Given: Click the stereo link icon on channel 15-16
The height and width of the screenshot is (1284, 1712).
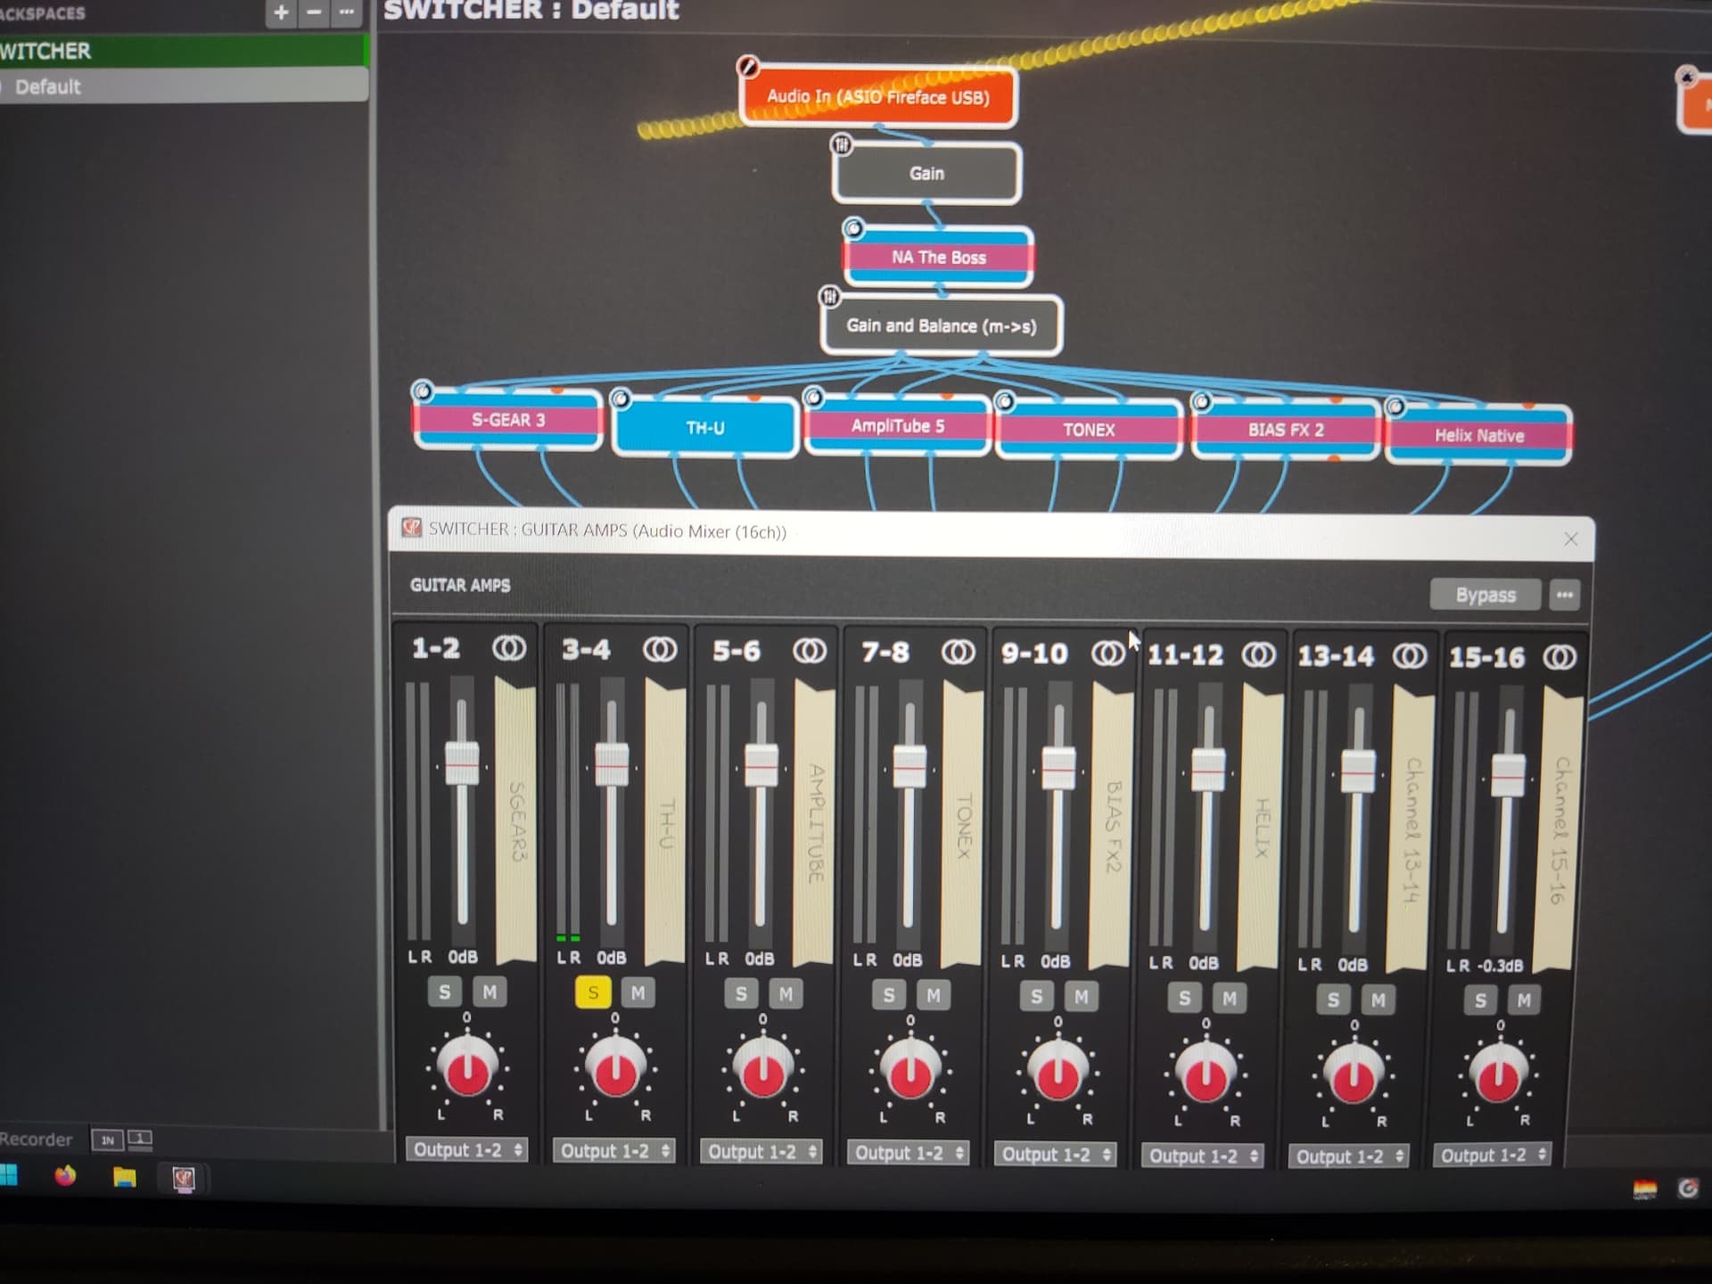Looking at the screenshot, I should (1560, 657).
